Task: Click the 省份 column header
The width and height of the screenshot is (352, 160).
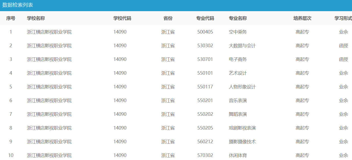Action: click(168, 18)
